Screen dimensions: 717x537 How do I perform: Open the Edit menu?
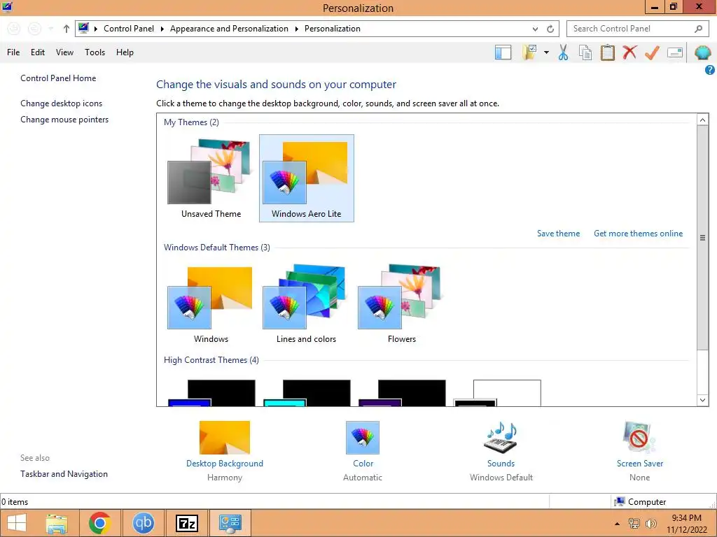[38, 52]
